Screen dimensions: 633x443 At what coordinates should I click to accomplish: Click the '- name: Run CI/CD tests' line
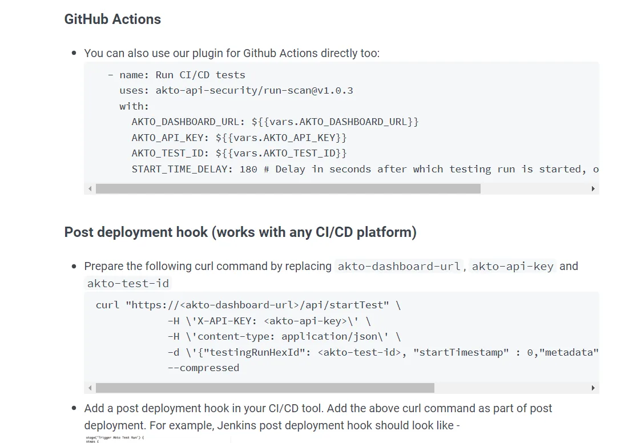click(176, 75)
